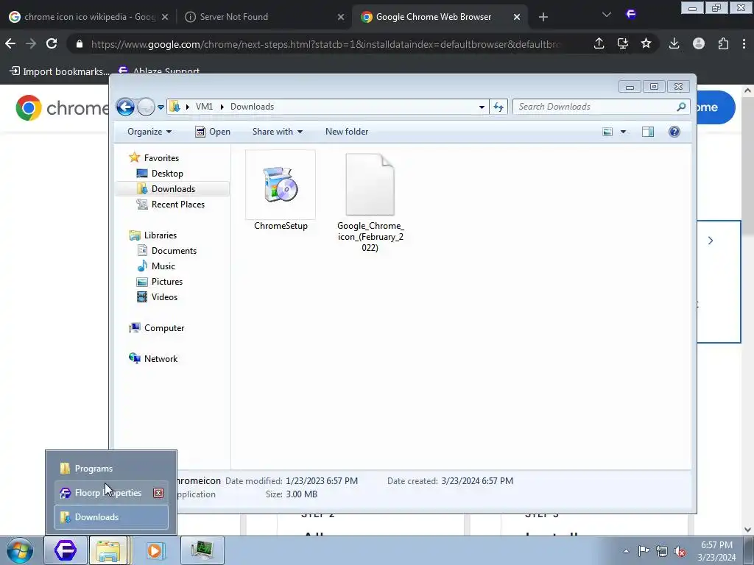Select the ChromeSetup file
This screenshot has width=754, height=565.
(281, 191)
